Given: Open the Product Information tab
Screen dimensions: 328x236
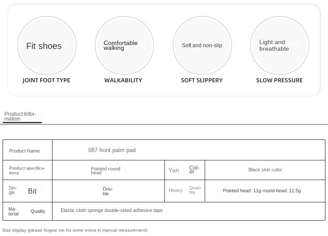Looking at the screenshot, I should coord(20,116).
